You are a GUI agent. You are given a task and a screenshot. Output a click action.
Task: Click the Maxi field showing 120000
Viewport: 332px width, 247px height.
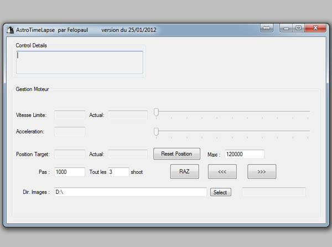click(244, 154)
